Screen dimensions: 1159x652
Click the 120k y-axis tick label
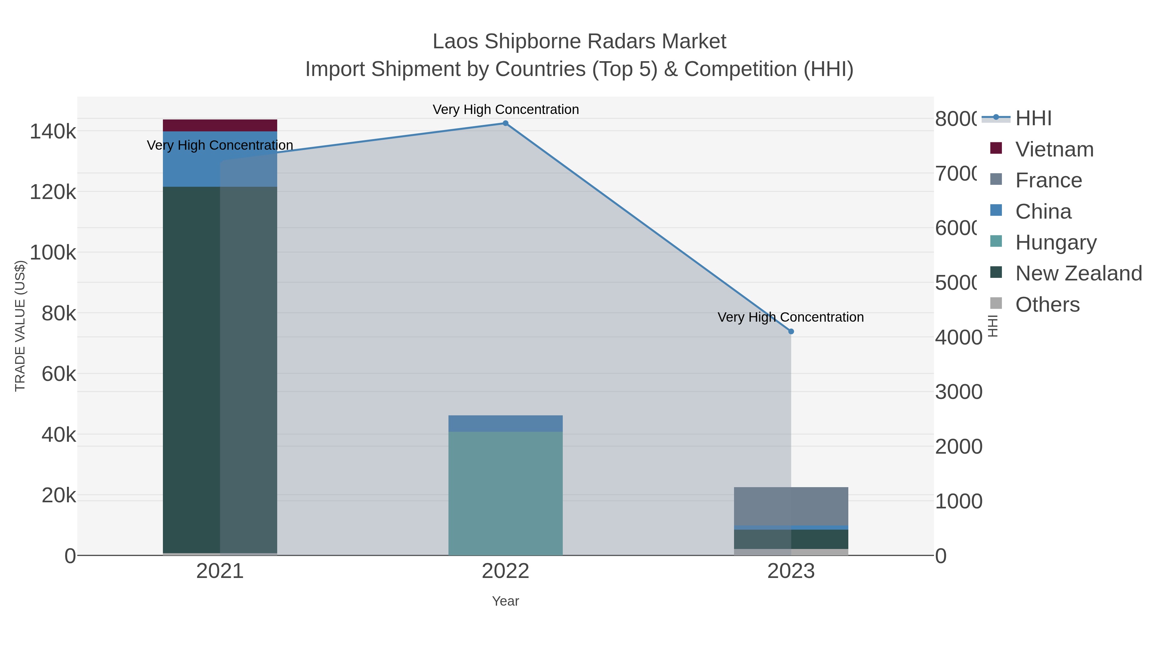(53, 192)
